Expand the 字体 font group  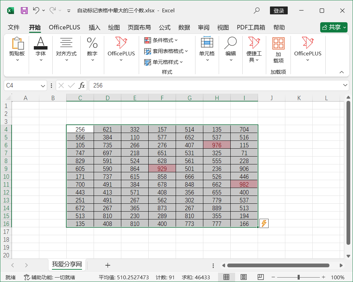41,49
